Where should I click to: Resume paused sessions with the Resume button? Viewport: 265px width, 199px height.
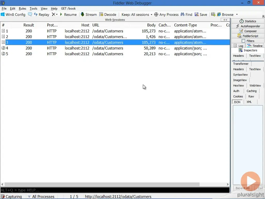(x=68, y=15)
